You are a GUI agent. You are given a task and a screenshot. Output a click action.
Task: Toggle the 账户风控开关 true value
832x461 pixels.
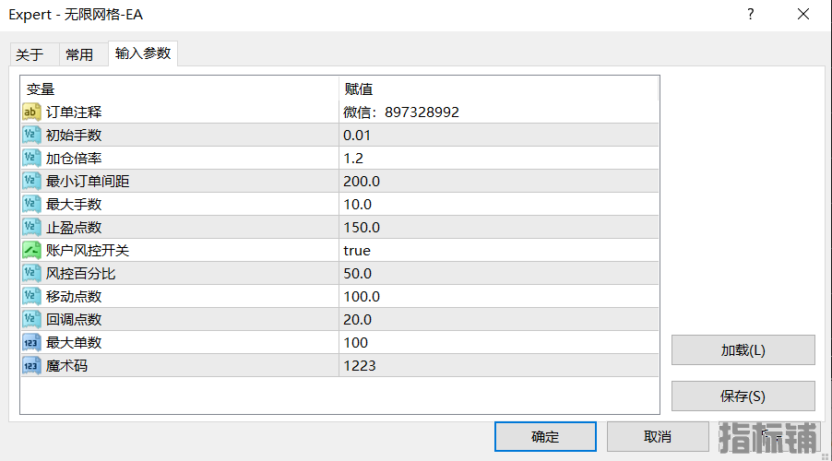point(499,250)
